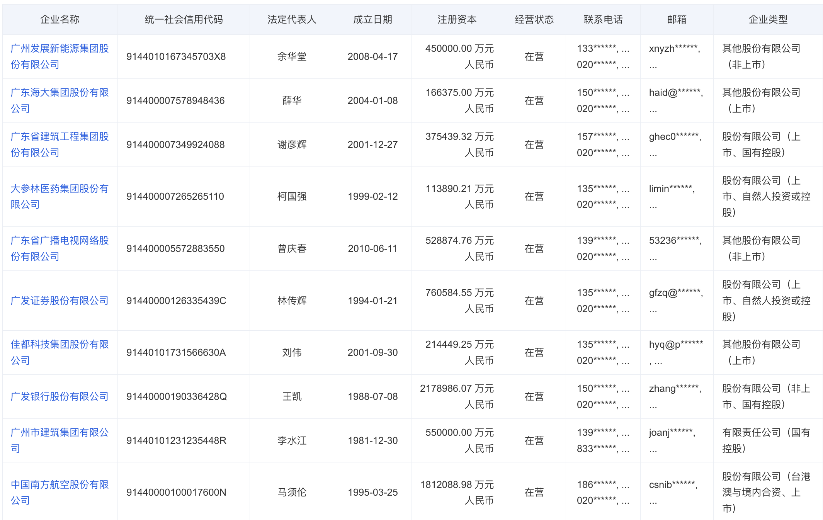Click the 邮箱 column header

coord(677,19)
